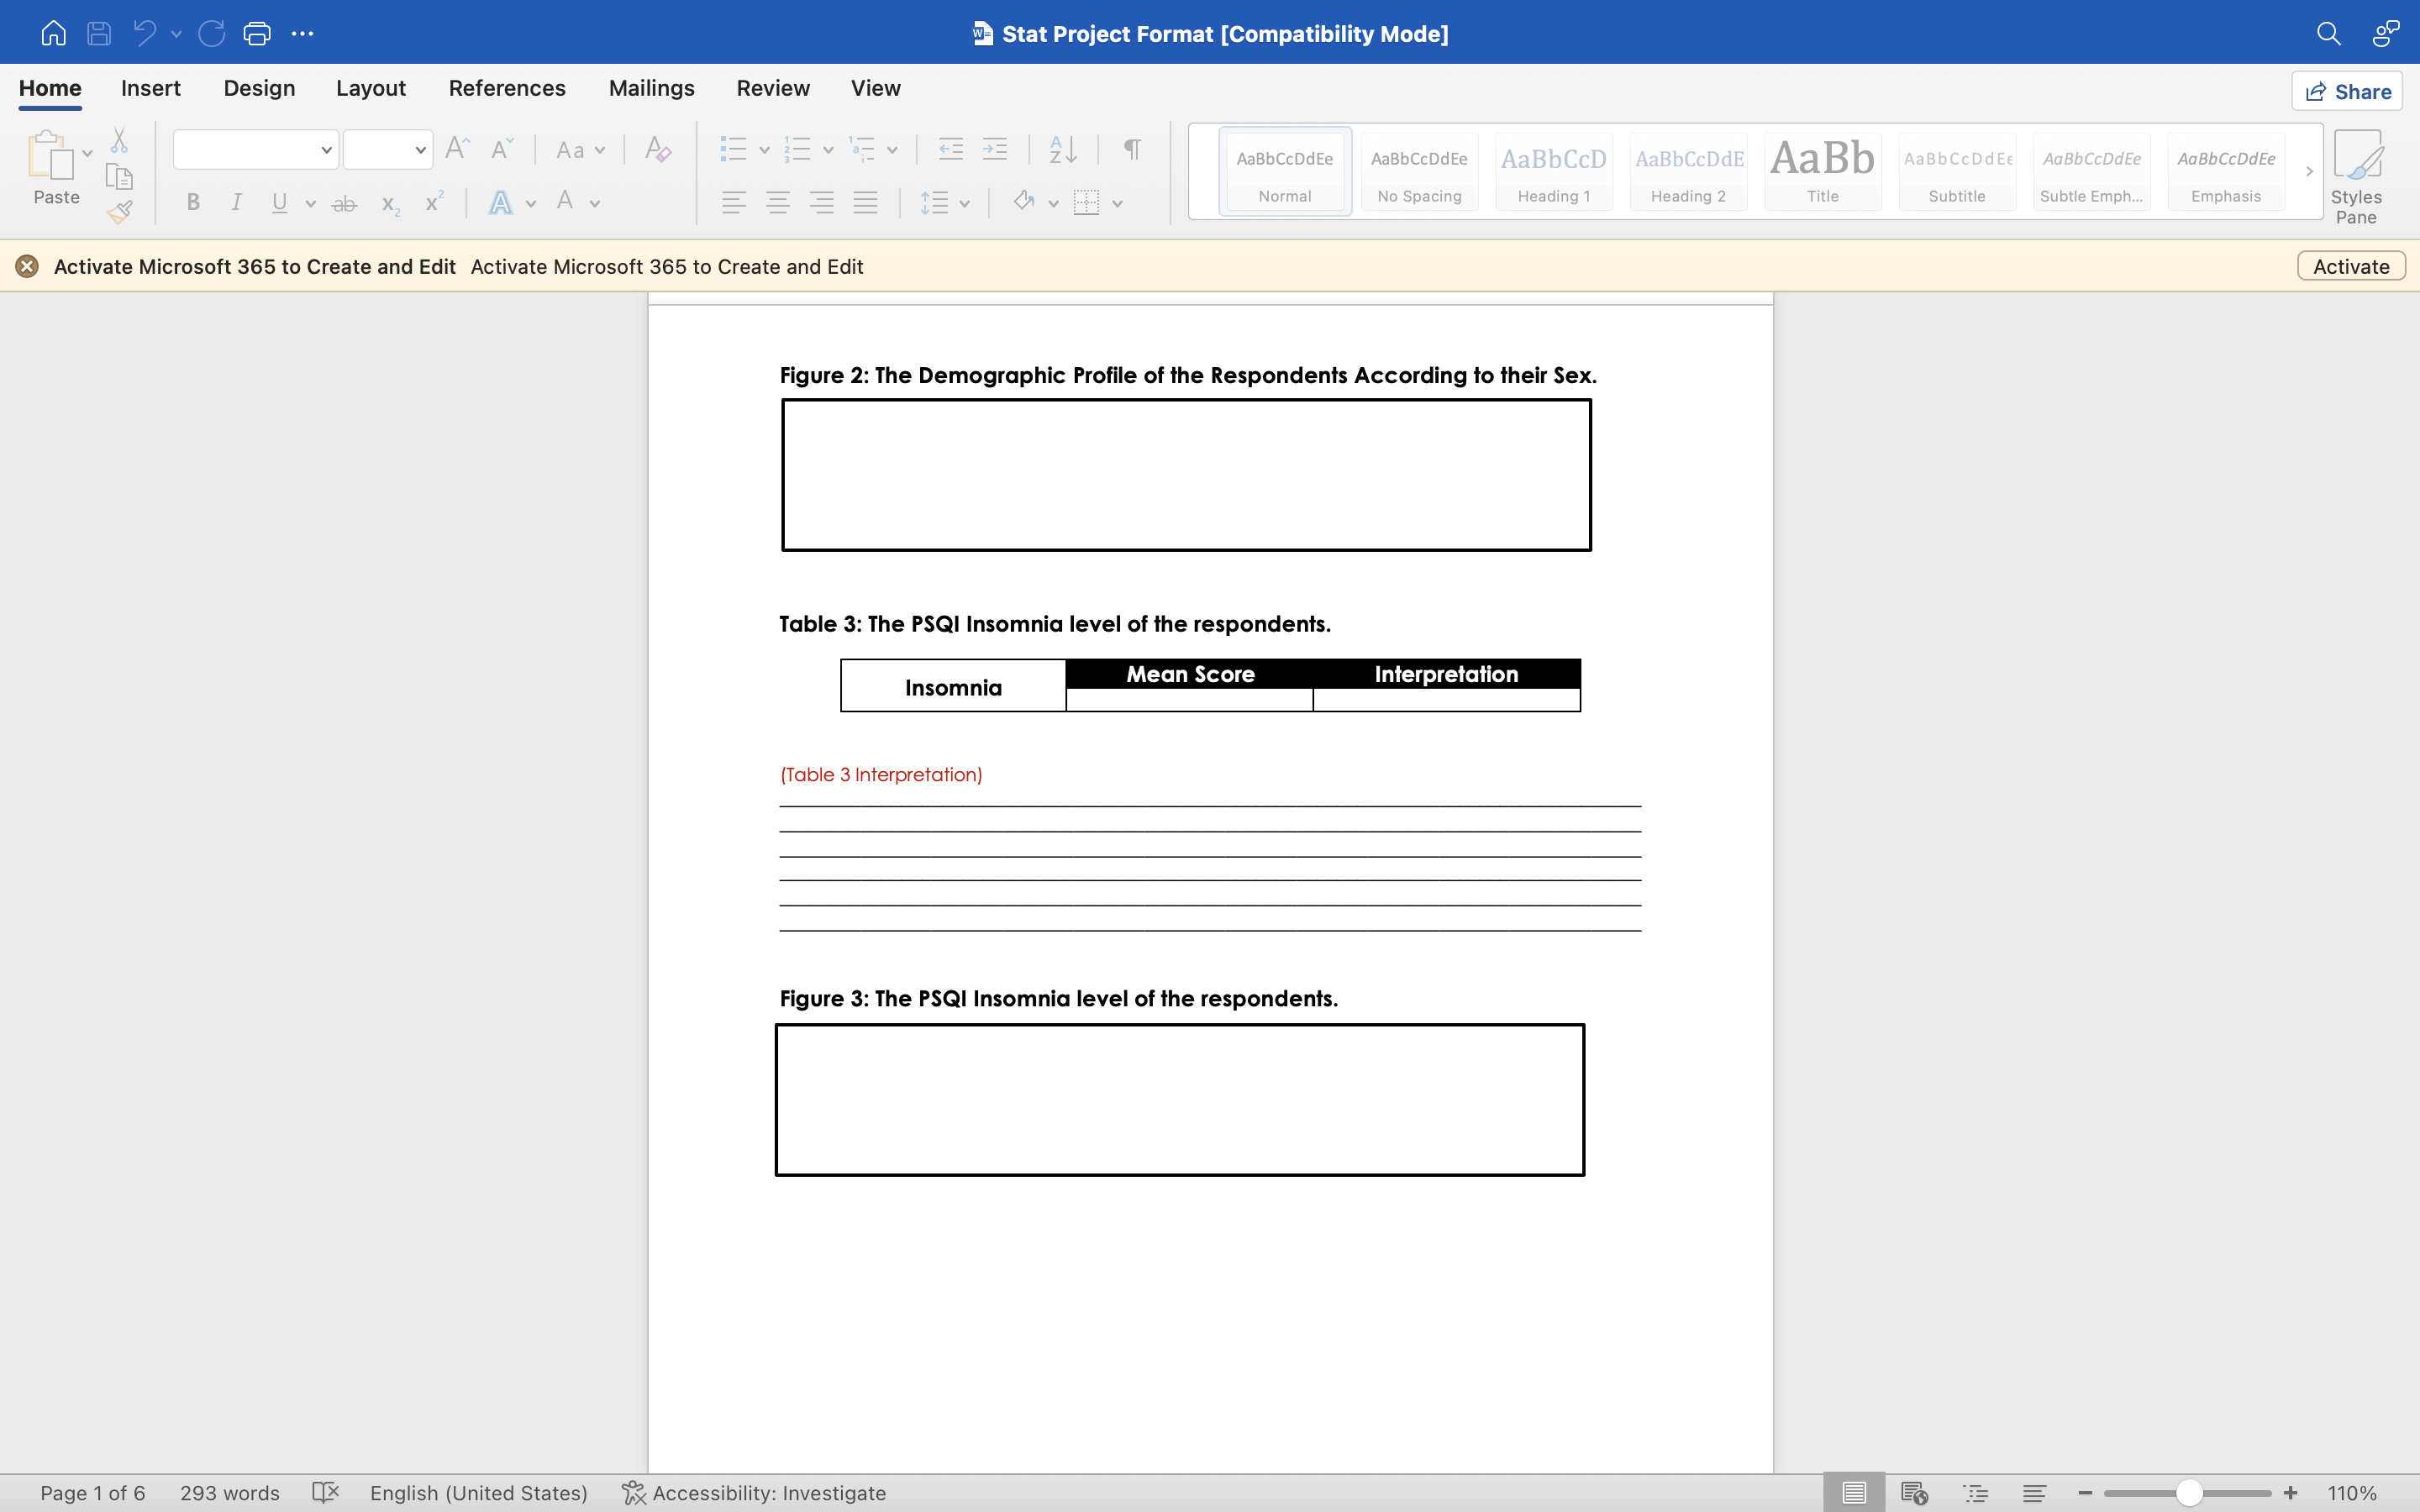The width and height of the screenshot is (2420, 1512).
Task: Click the Print icon in title bar
Action: (x=257, y=34)
